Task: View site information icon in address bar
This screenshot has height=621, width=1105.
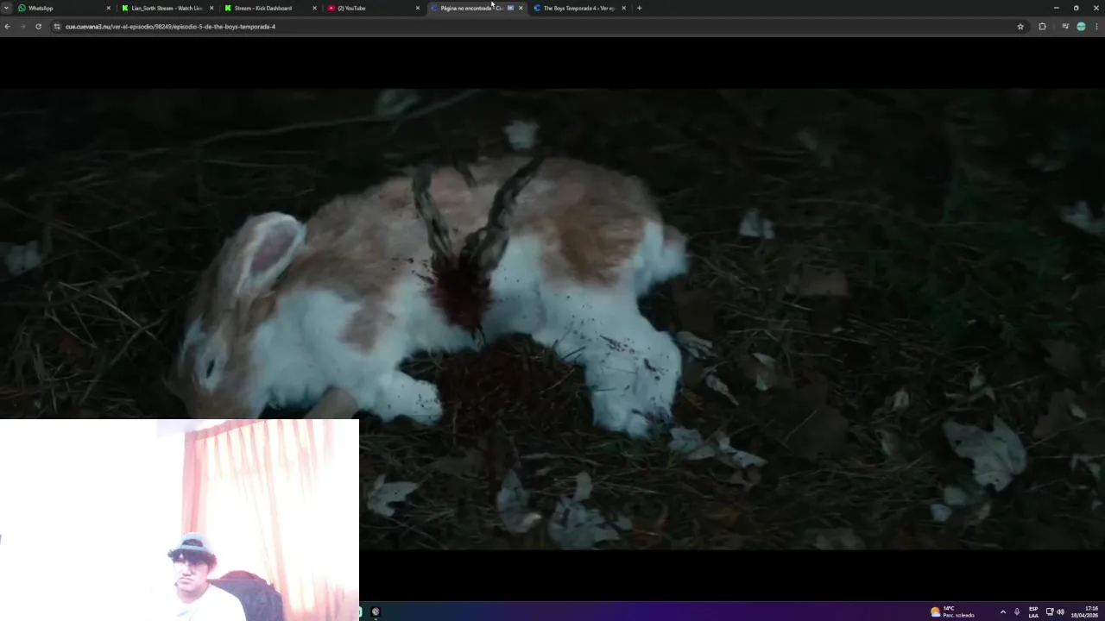Action: coord(57,27)
